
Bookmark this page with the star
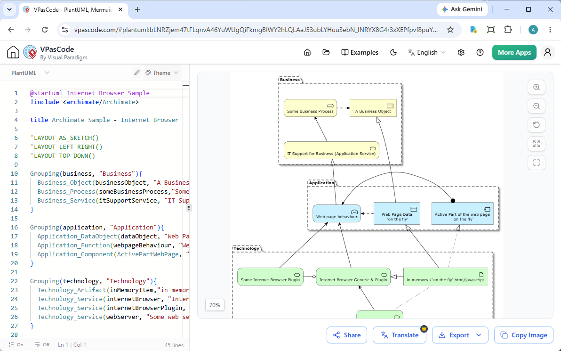450,30
